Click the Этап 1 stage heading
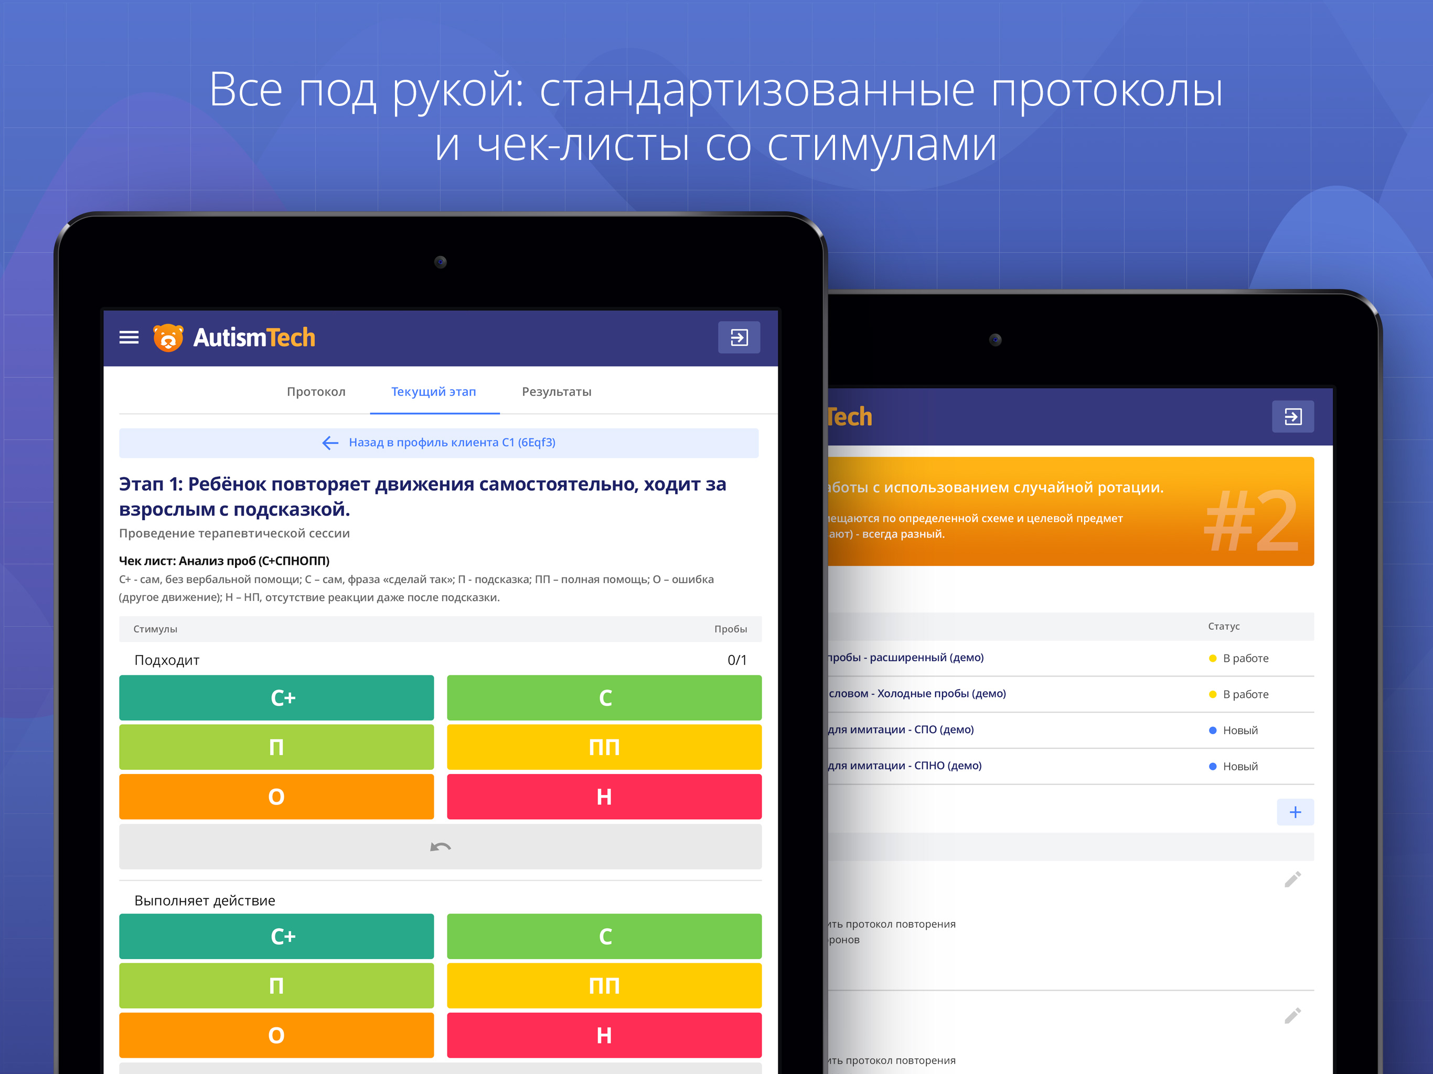 click(x=422, y=496)
